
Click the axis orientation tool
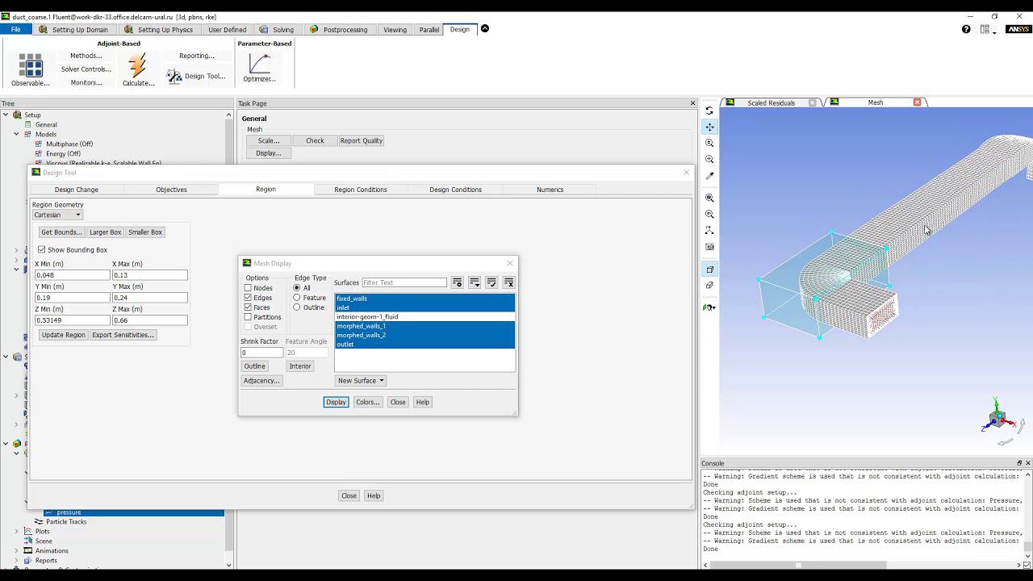coord(709,230)
